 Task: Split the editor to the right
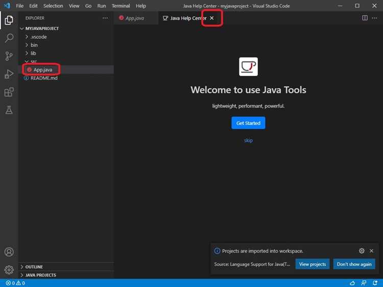365,18
